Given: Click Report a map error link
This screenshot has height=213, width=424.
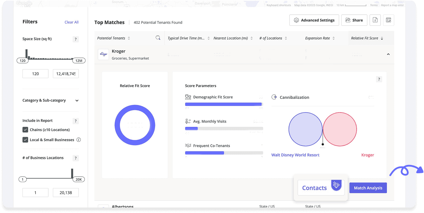Looking at the screenshot, I should tap(392, 5).
